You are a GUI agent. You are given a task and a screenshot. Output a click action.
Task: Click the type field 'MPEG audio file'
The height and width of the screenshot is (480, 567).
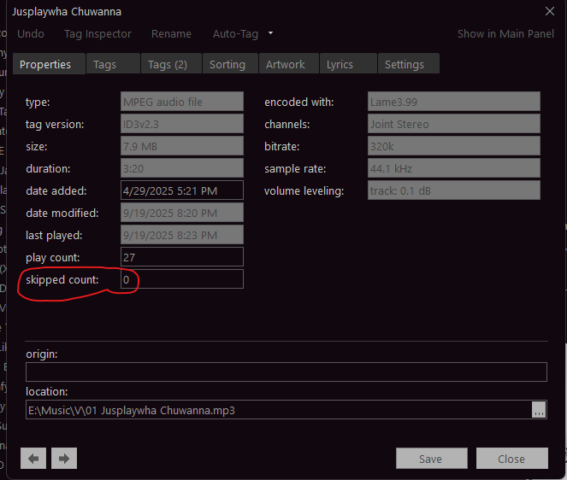pos(182,102)
